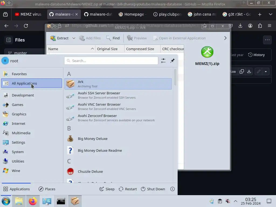The width and height of the screenshot is (276, 207).
Task: Toggle muted volume tray icon
Action: (228, 201)
